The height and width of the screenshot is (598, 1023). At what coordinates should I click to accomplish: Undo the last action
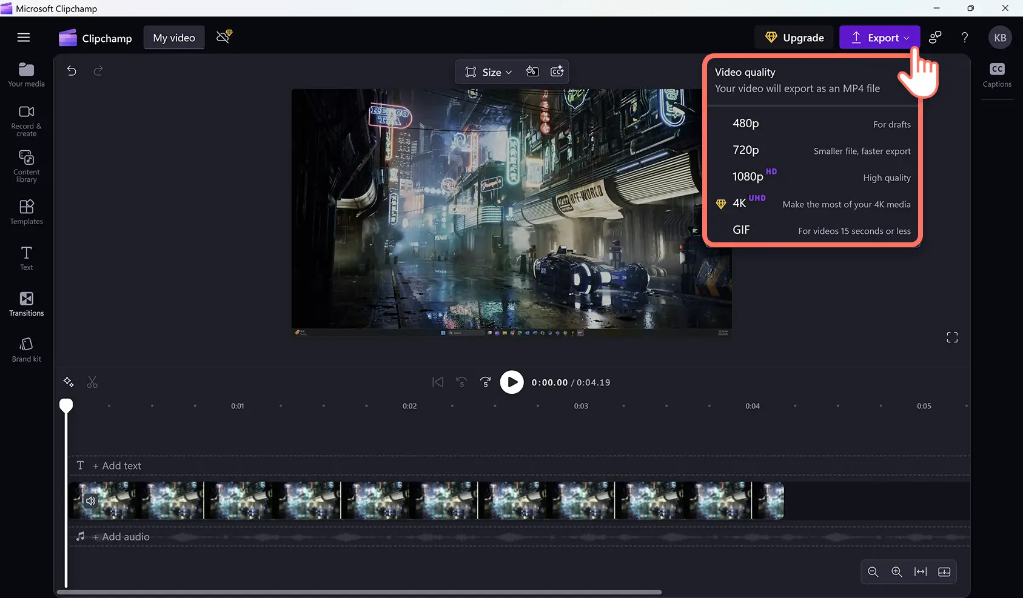click(72, 71)
